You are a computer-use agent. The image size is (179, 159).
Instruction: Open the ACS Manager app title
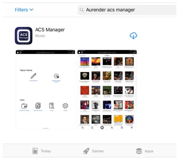tap(50, 30)
